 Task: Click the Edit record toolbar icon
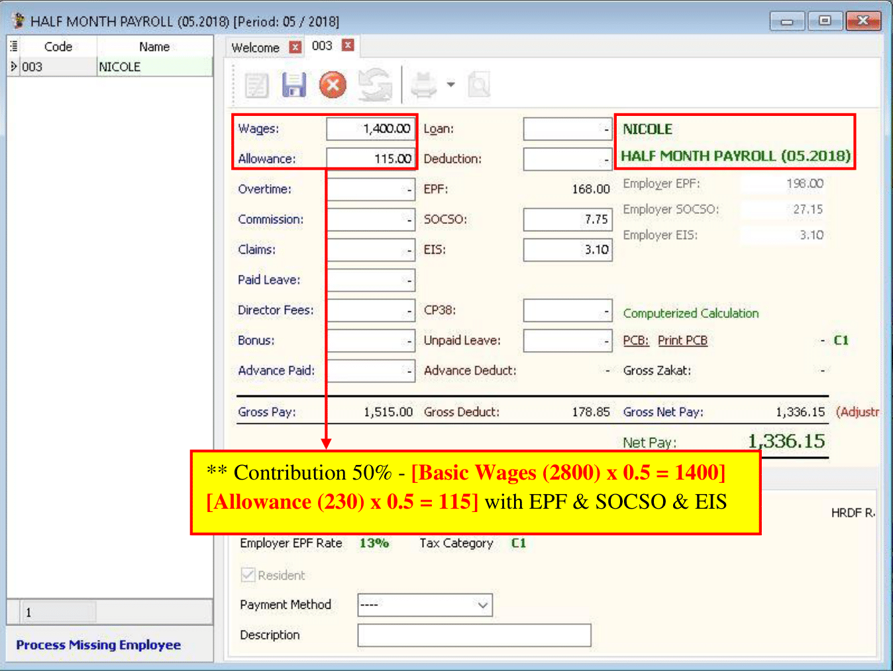coord(256,85)
